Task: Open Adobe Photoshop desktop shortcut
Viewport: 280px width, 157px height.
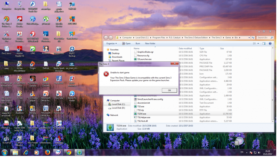Action: coord(46,37)
